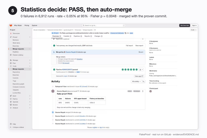Open the All activity filter dropdown

click(x=136, y=81)
